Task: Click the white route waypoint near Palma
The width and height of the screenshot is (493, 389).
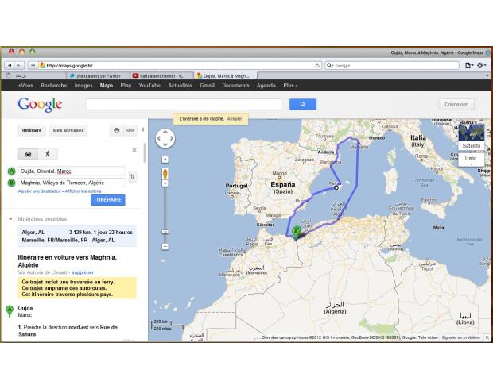Action: (x=336, y=187)
